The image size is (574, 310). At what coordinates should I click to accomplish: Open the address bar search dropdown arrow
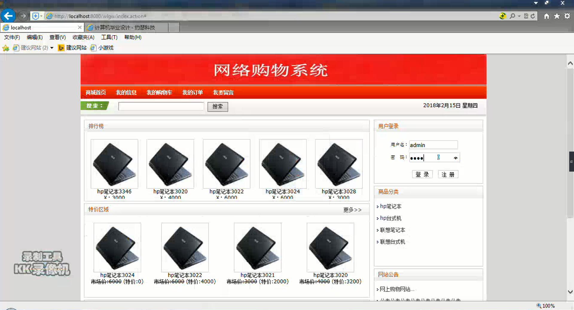click(x=519, y=16)
